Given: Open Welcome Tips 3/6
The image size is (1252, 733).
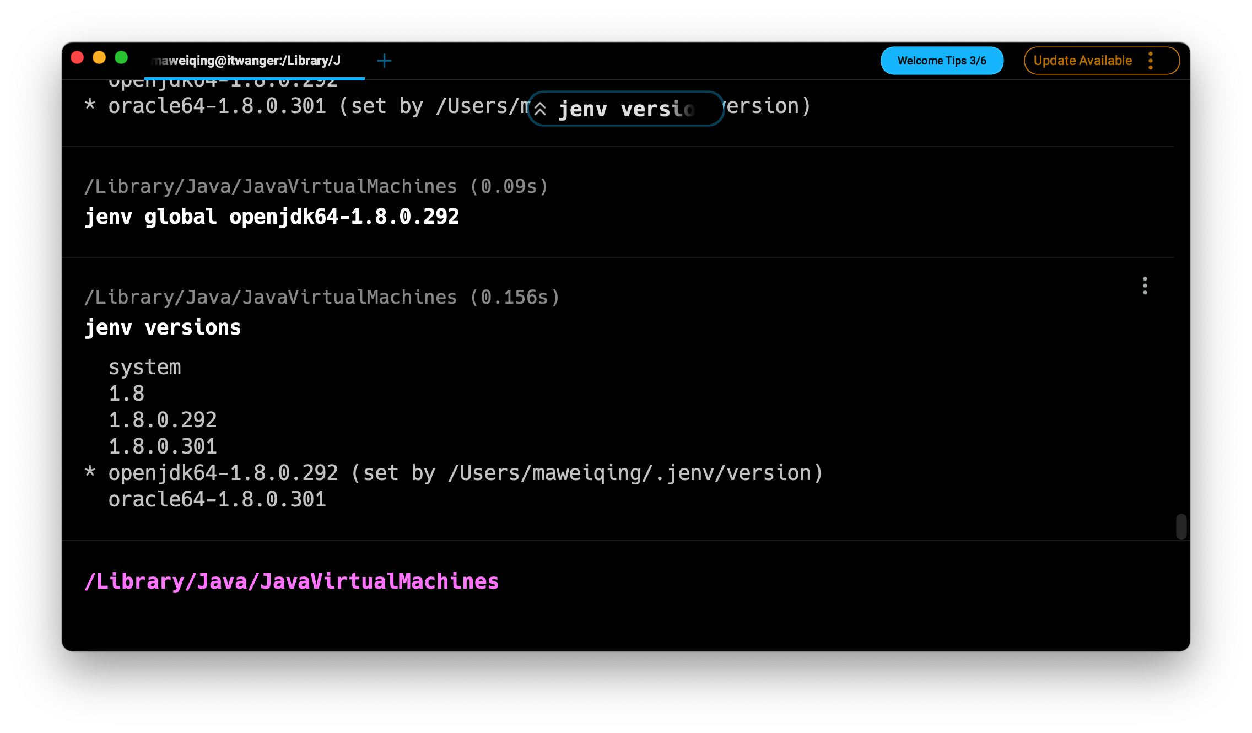Looking at the screenshot, I should coord(942,61).
